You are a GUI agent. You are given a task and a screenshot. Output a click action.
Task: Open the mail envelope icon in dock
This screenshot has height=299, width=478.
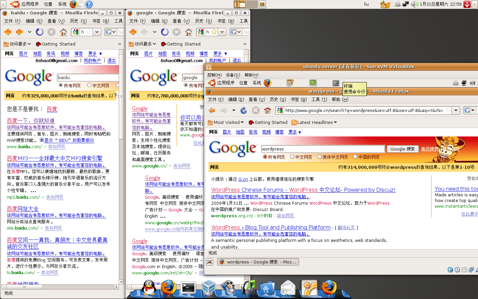pos(287,288)
